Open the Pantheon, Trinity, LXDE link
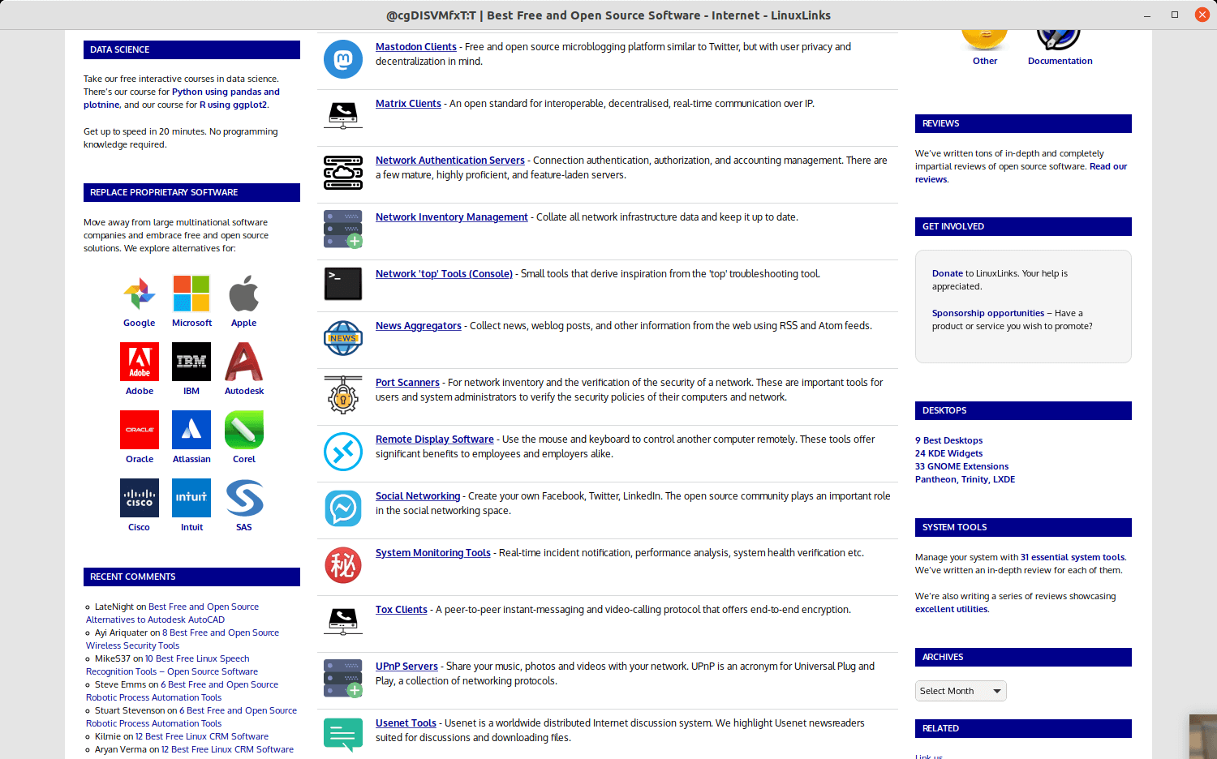The width and height of the screenshot is (1217, 759). tap(965, 480)
